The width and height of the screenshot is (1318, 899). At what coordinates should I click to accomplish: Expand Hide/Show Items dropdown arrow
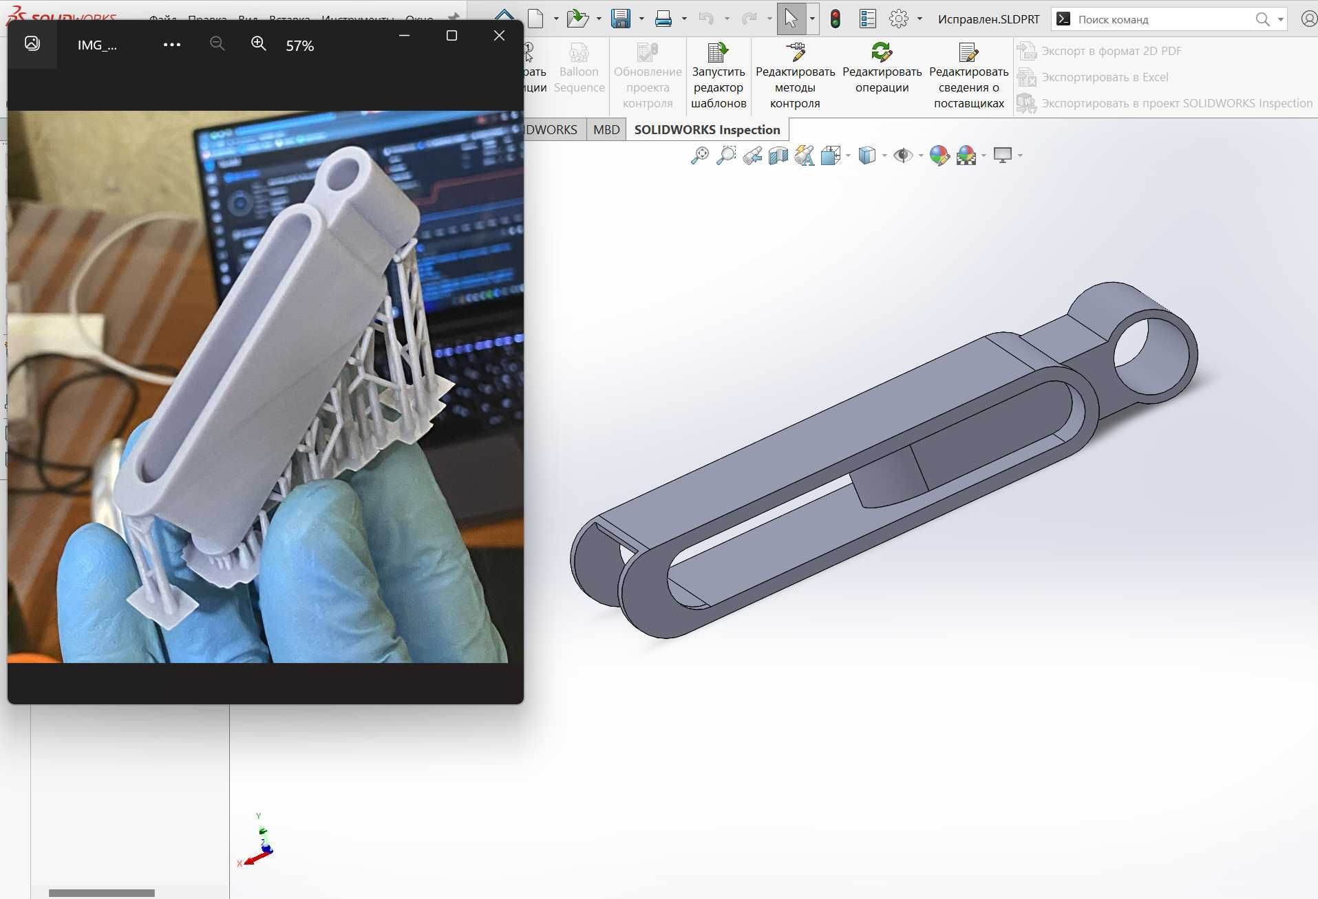[x=921, y=155]
